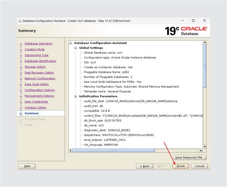
Task: Select the 'Memory Configuration Type' row
Action: pos(131,87)
